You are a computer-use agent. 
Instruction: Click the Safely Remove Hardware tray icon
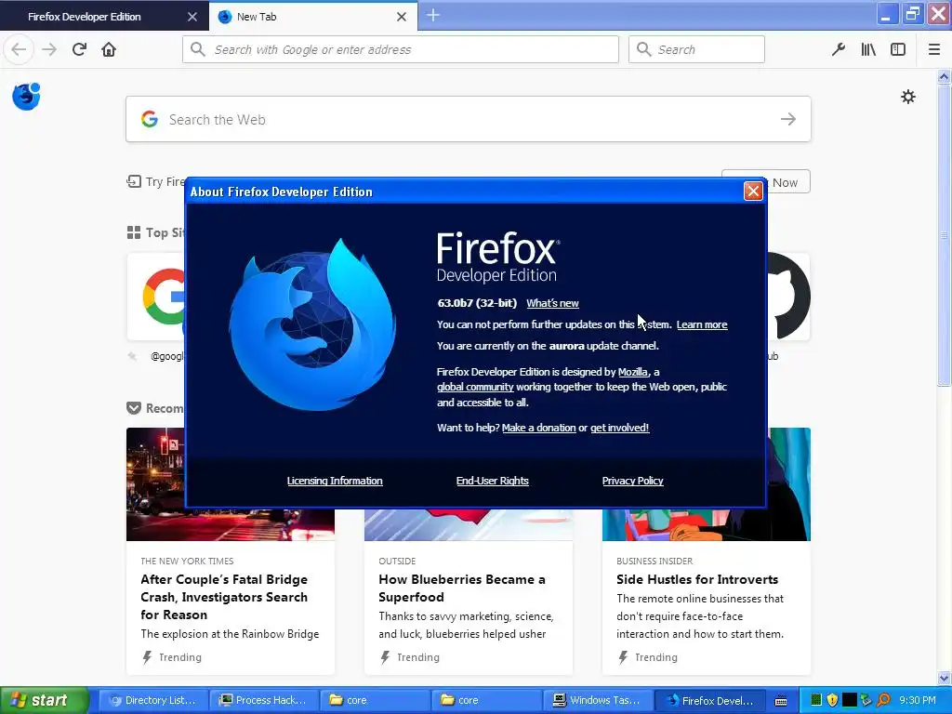866,700
